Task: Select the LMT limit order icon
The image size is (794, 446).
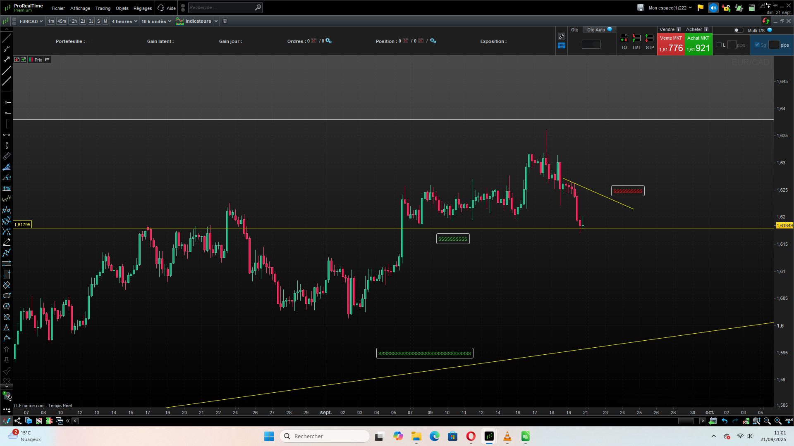Action: (636, 39)
